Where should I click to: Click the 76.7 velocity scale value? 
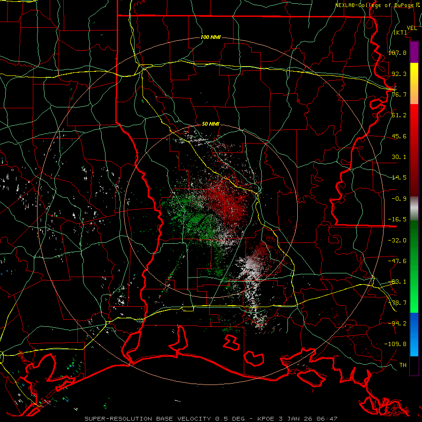pyautogui.click(x=399, y=94)
